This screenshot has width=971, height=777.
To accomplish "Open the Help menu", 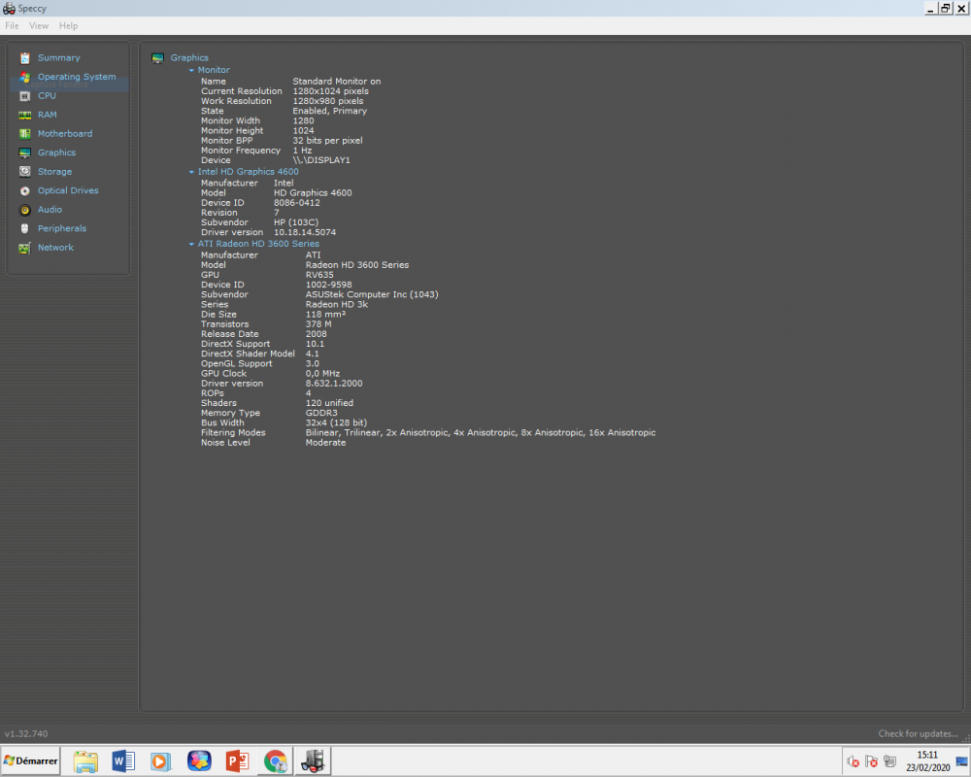I will (68, 25).
